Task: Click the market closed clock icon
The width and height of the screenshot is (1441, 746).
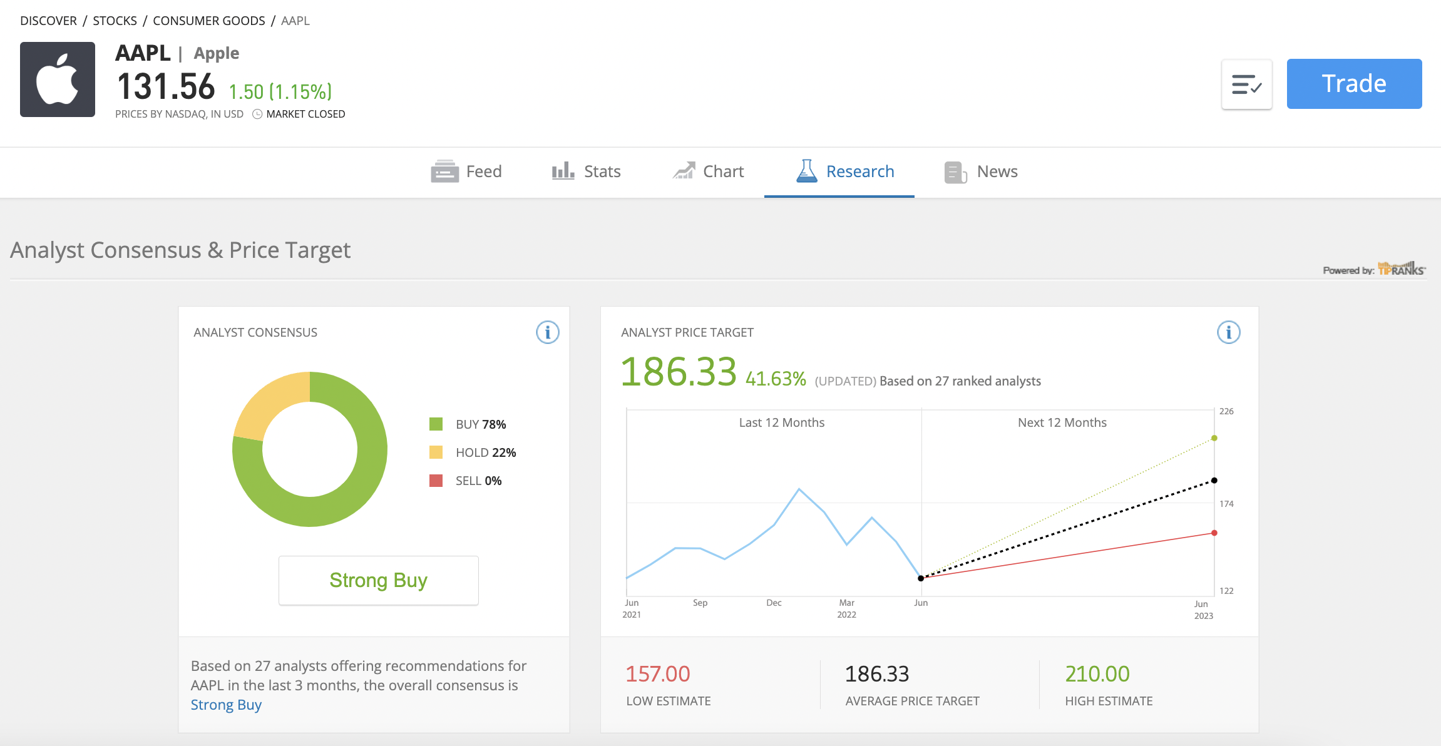Action: [x=257, y=114]
